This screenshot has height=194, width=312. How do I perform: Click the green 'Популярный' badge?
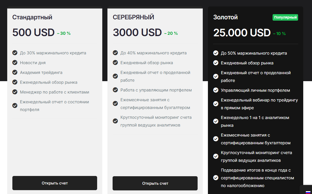tap(285, 18)
